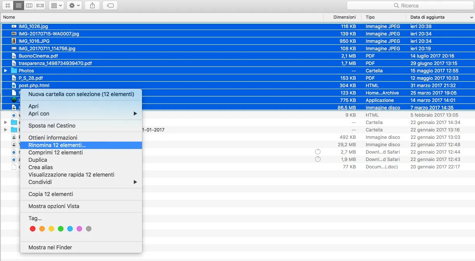The height and width of the screenshot is (261, 475).
Task: Click the 492 KB Immagine disco row
Action: click(237, 137)
